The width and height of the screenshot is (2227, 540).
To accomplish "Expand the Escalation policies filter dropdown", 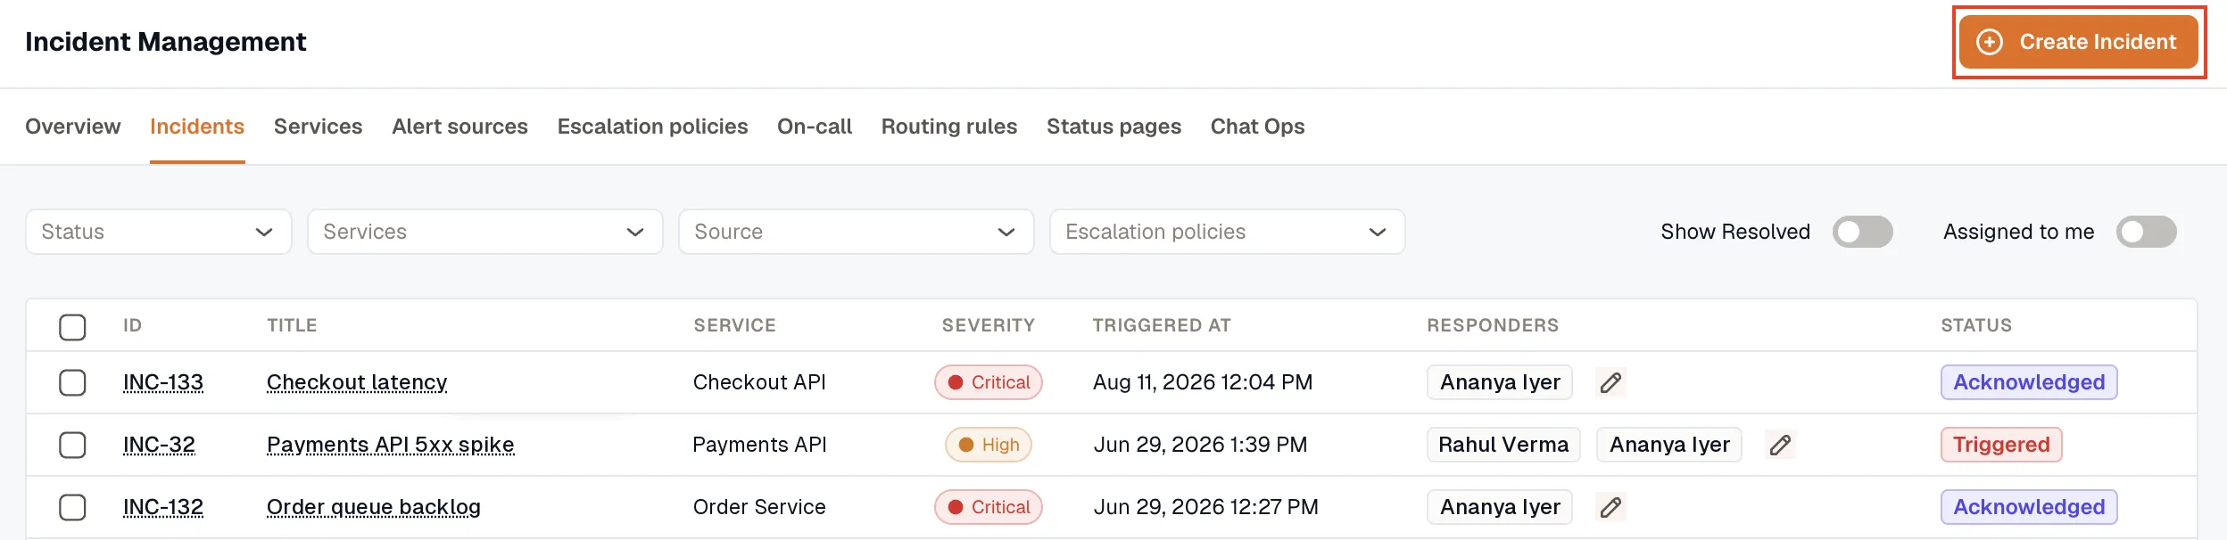I will [x=1228, y=232].
